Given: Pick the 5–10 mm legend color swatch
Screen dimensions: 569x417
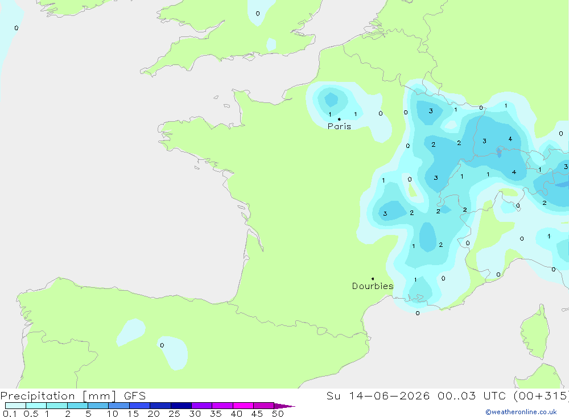Looking at the screenshot, I should tap(98, 406).
